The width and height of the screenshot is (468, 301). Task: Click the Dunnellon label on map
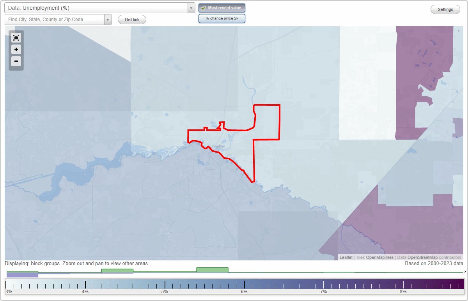pos(217,146)
